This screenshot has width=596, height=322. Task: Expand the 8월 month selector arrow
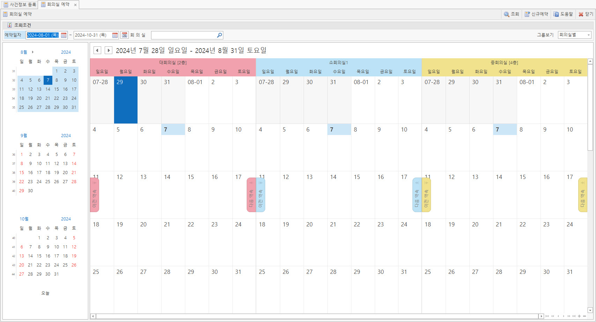tap(33, 52)
